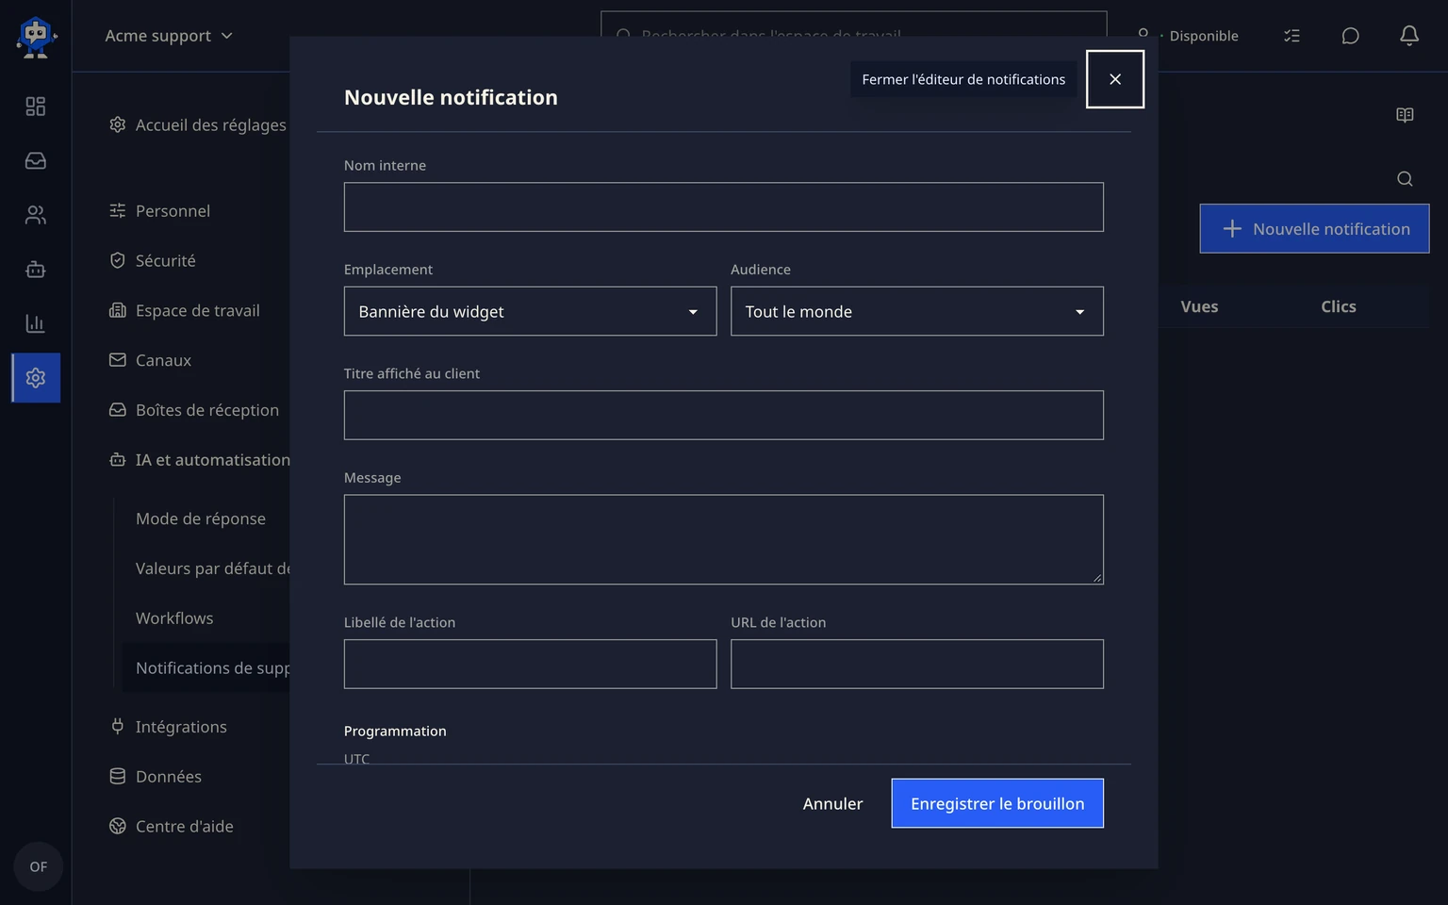1448x905 pixels.
Task: Change the Disponible availability status
Action: click(x=1188, y=36)
